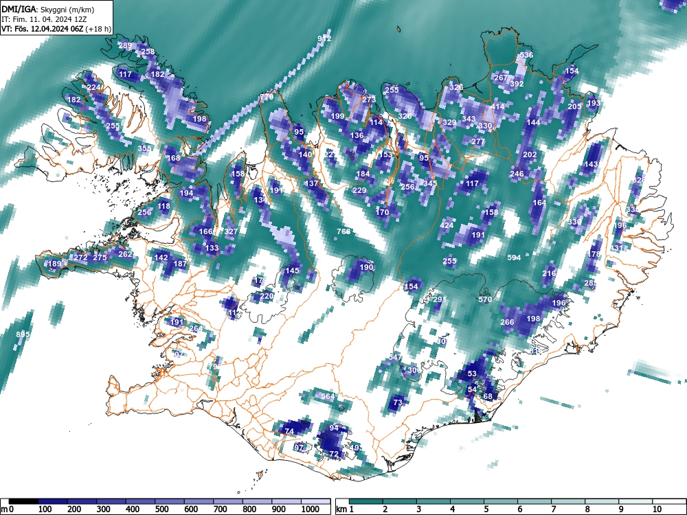Select the 189 value on Snæfellsnes
Image resolution: width=687 pixels, height=515 pixels.
54,264
